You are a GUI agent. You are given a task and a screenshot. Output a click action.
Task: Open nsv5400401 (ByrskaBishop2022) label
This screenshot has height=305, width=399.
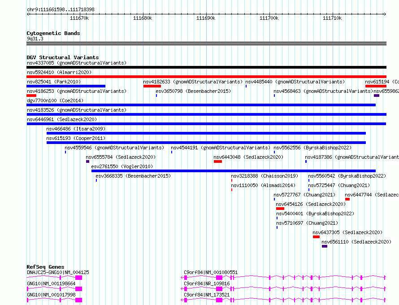click(x=315, y=213)
